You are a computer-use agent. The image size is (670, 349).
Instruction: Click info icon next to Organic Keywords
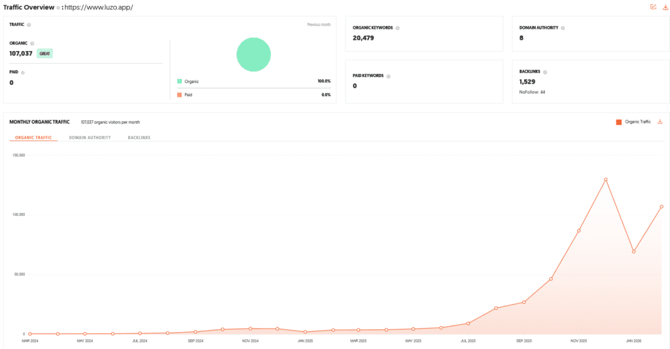[398, 28]
